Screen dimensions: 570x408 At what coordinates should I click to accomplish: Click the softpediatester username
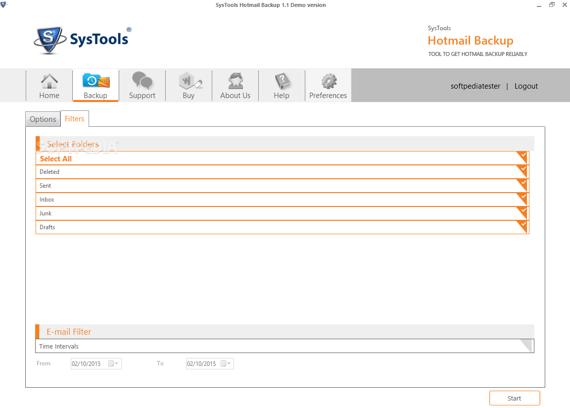tap(475, 86)
